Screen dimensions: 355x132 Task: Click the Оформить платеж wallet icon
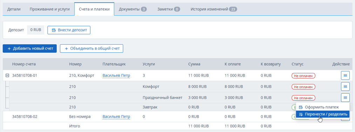coord(301,107)
